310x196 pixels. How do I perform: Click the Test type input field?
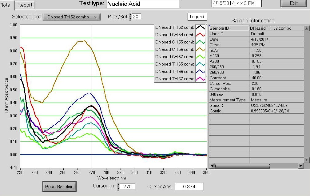(143, 4)
